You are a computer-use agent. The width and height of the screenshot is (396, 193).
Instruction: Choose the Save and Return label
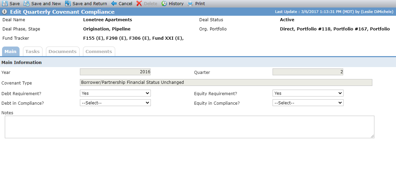(89, 4)
